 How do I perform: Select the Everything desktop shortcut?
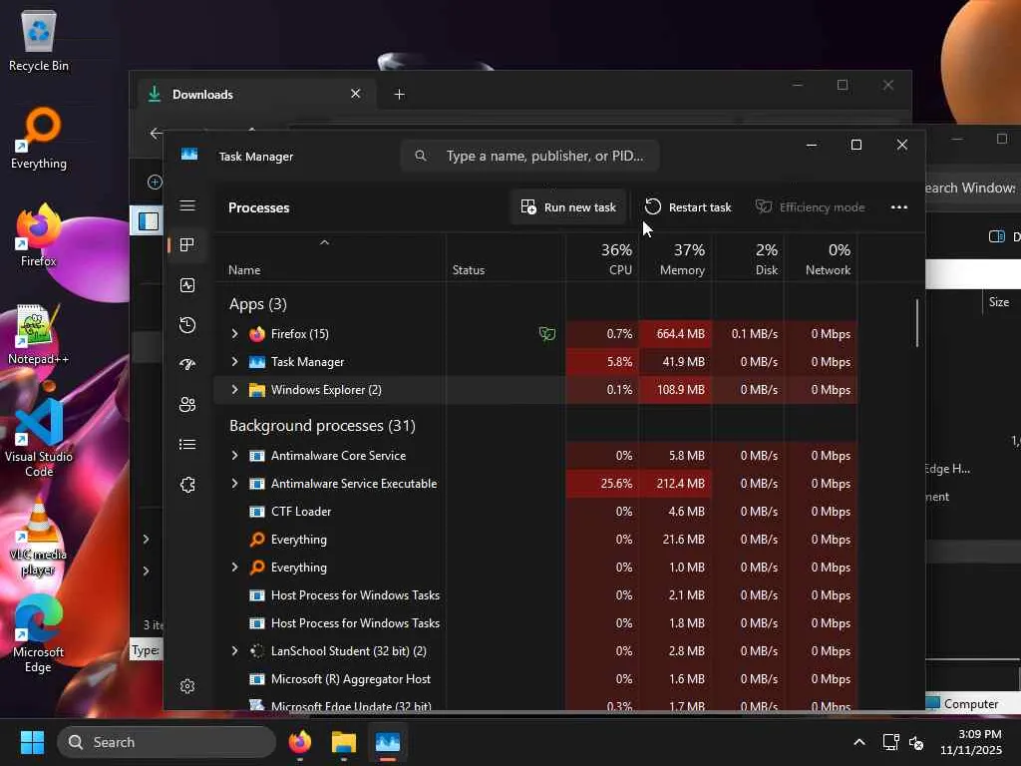click(x=39, y=138)
